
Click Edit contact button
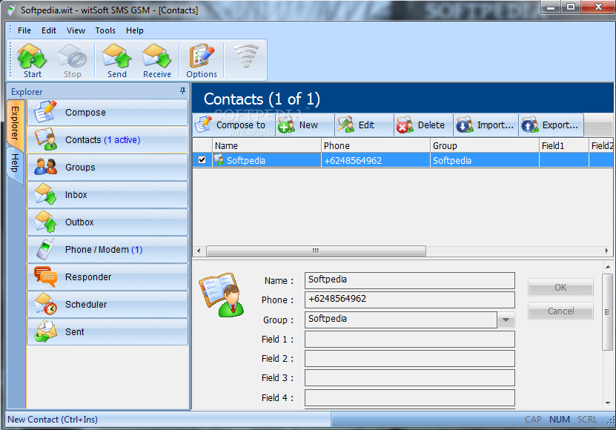[x=364, y=125]
